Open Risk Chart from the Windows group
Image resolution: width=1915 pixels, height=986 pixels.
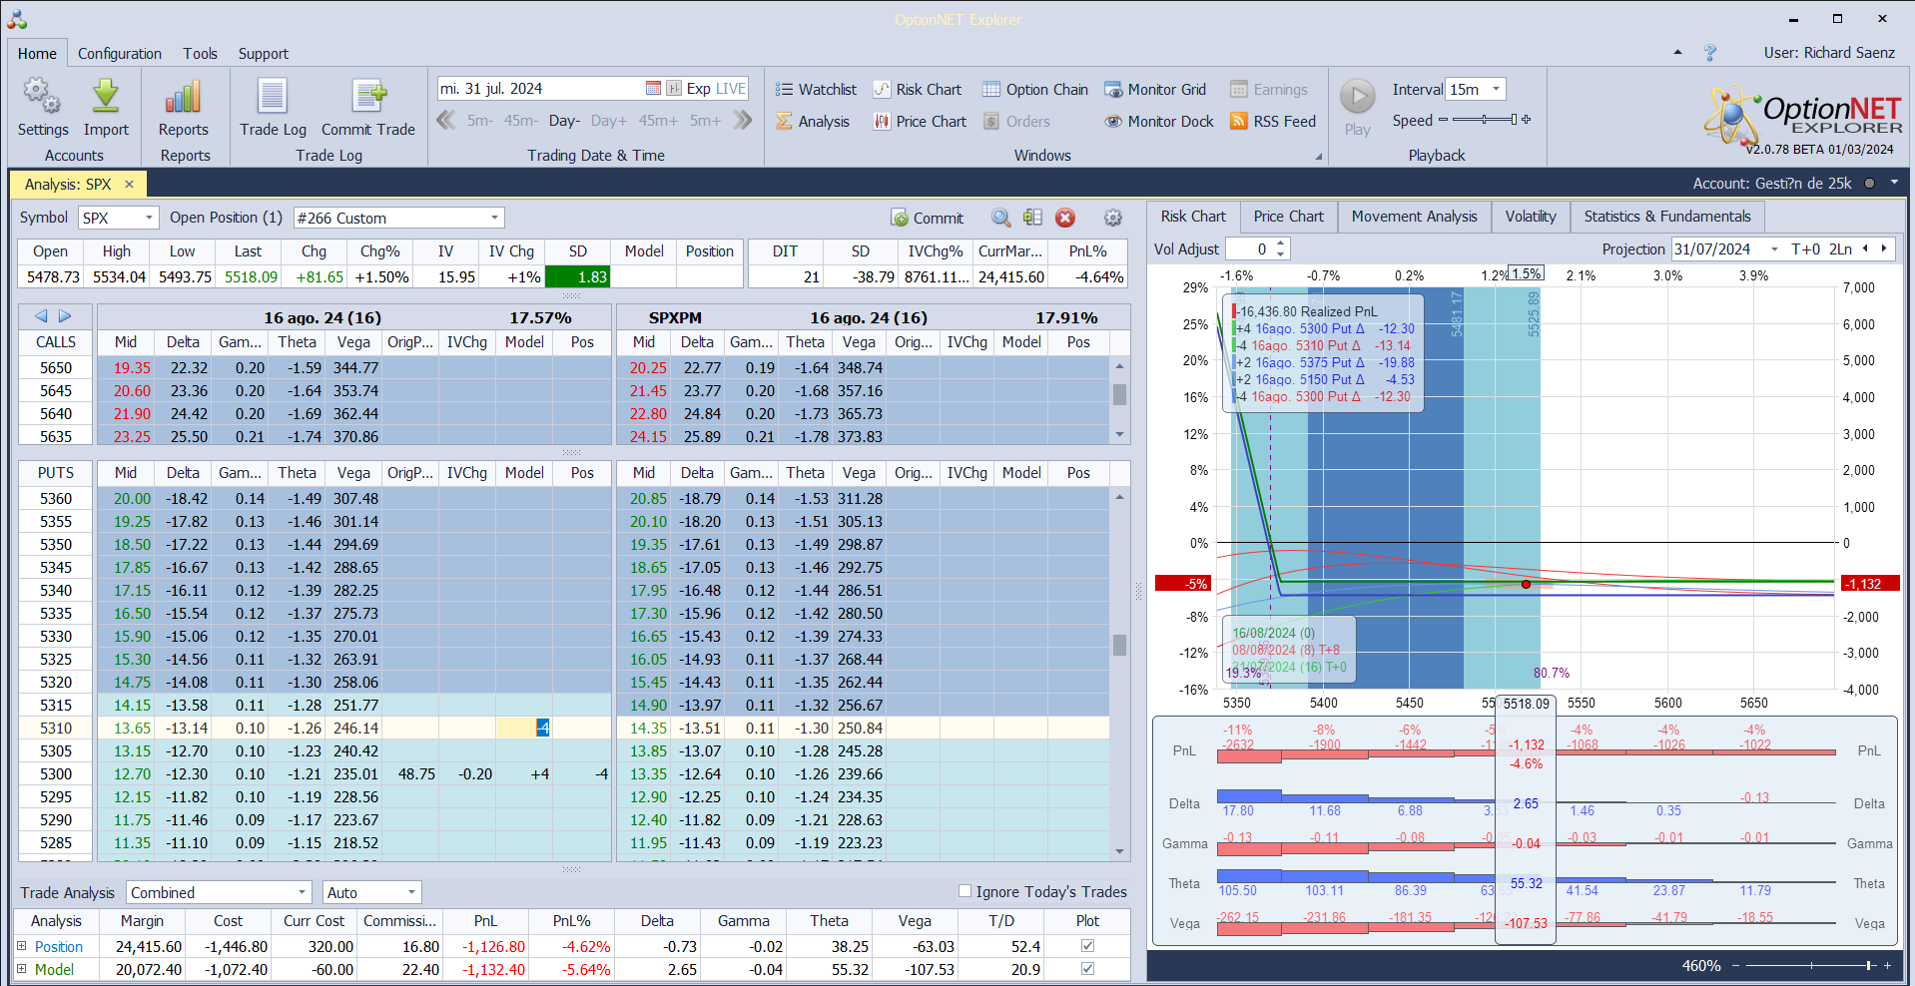(918, 90)
